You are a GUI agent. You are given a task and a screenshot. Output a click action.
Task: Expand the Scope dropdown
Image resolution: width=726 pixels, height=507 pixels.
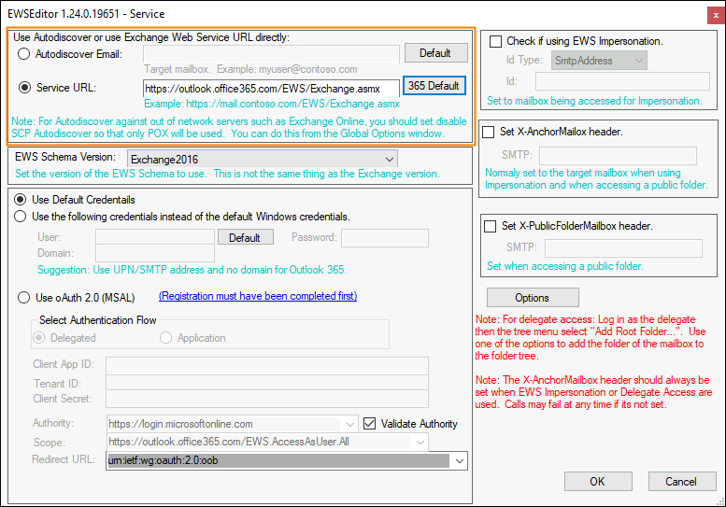(x=420, y=443)
